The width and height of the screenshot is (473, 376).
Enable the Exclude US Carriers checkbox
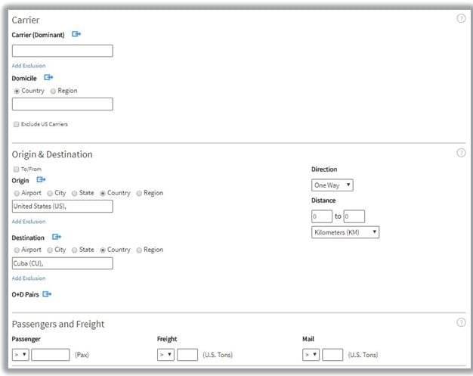(16, 124)
